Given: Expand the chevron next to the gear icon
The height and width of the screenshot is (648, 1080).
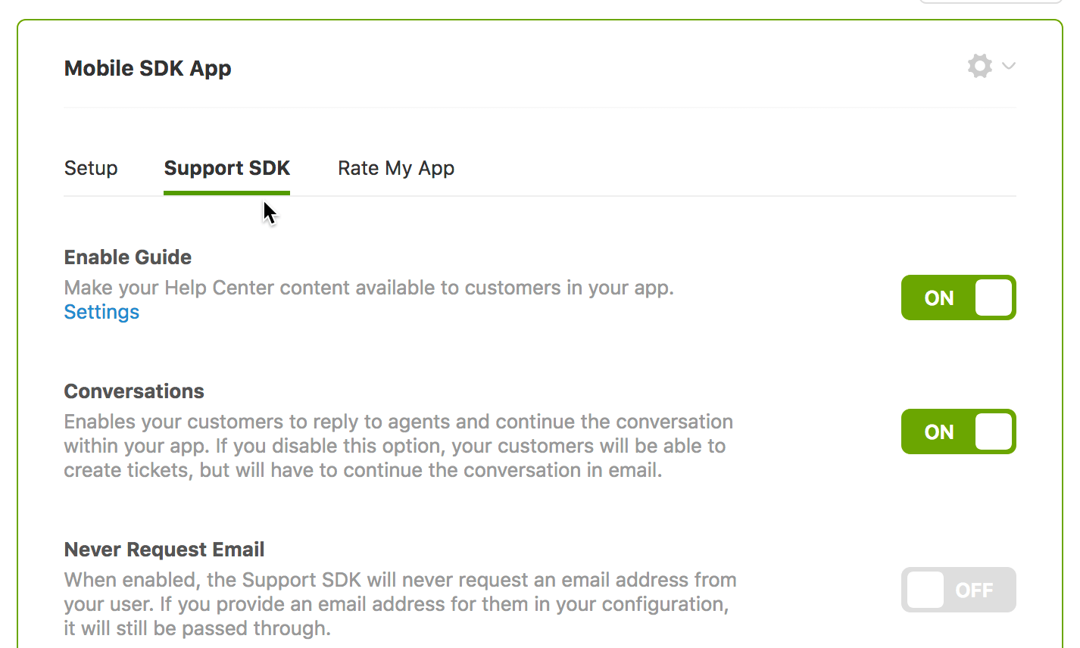Looking at the screenshot, I should point(1008,67).
